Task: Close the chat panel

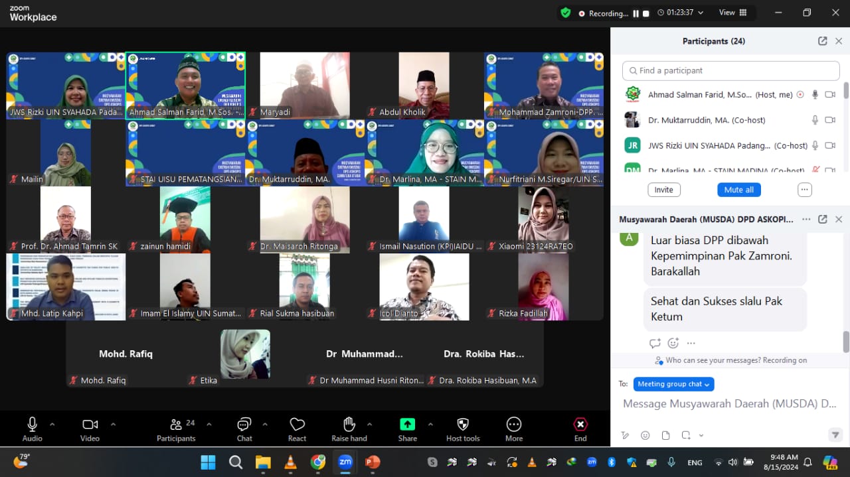Action: pyautogui.click(x=839, y=219)
